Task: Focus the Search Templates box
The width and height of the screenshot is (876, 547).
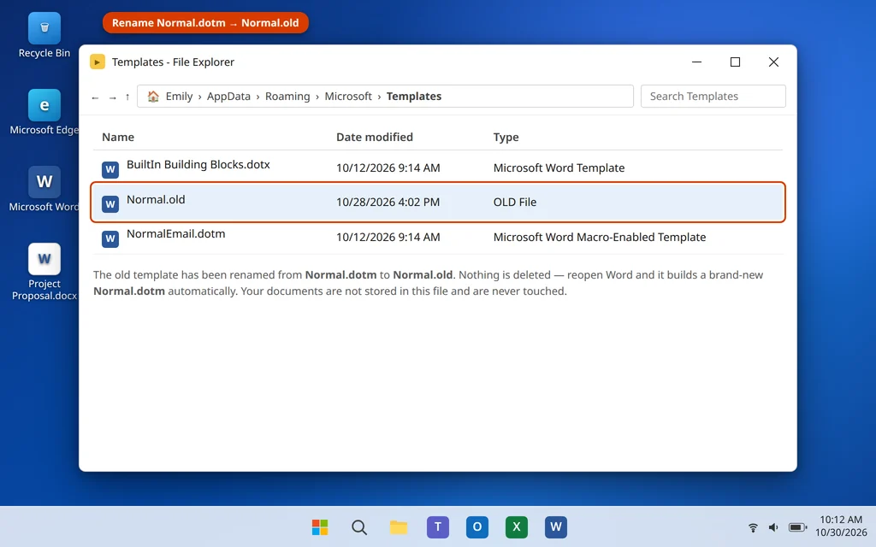Action: [x=713, y=96]
